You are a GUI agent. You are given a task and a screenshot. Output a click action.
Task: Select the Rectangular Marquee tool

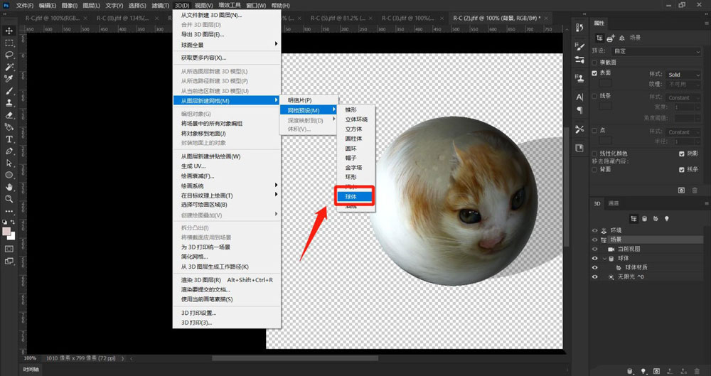9,43
